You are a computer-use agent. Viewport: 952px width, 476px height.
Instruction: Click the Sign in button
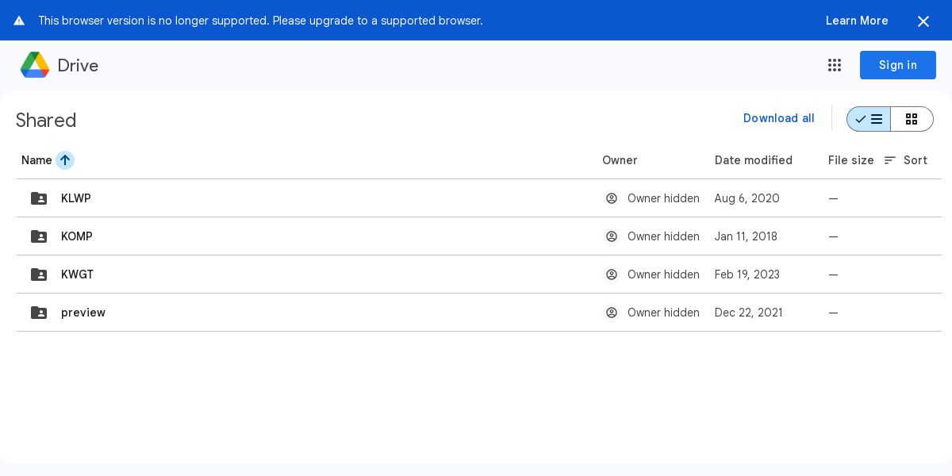(898, 65)
